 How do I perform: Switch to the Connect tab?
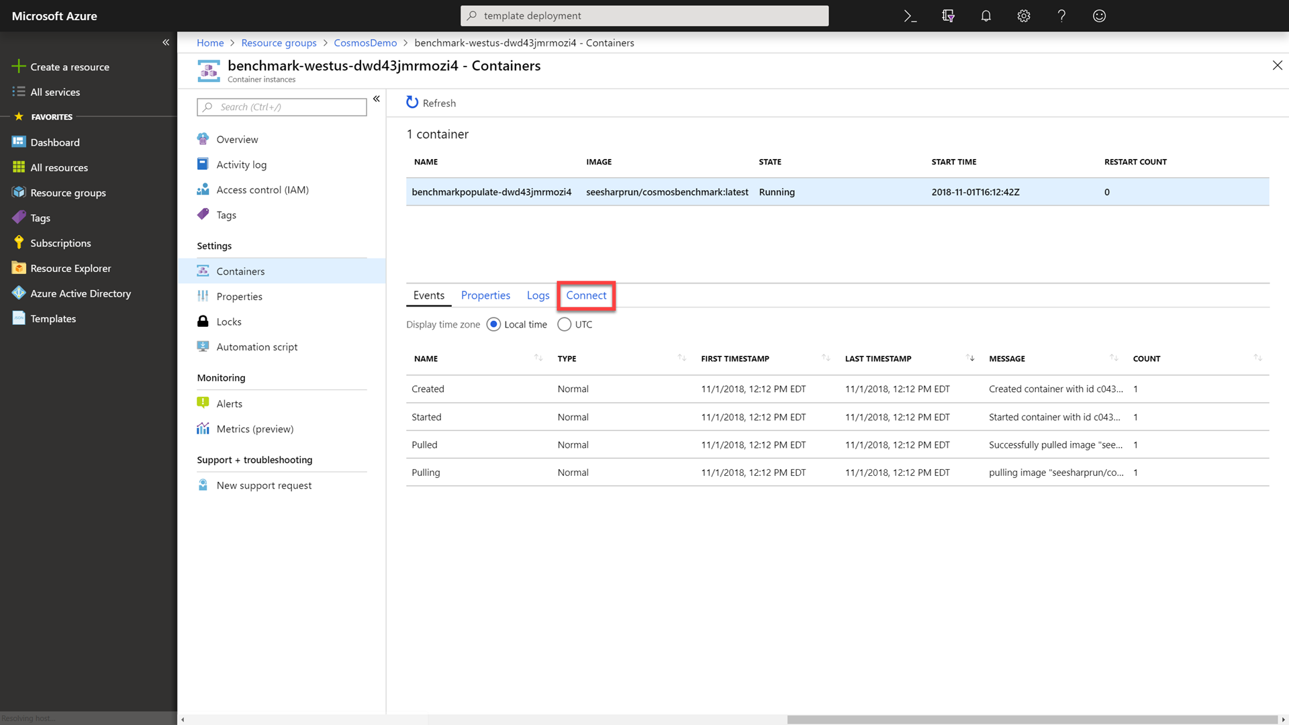(x=586, y=295)
